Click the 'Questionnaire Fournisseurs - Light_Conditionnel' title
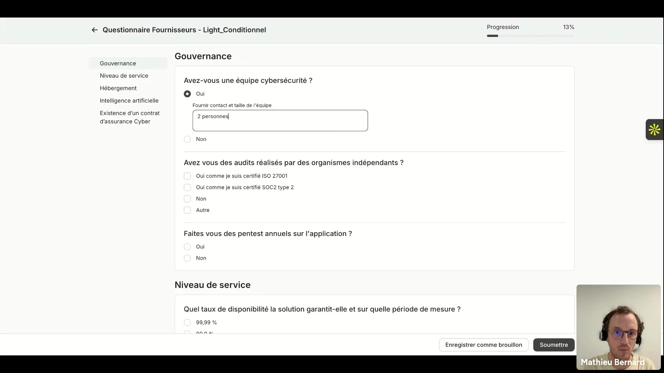This screenshot has height=373, width=664. (x=184, y=30)
